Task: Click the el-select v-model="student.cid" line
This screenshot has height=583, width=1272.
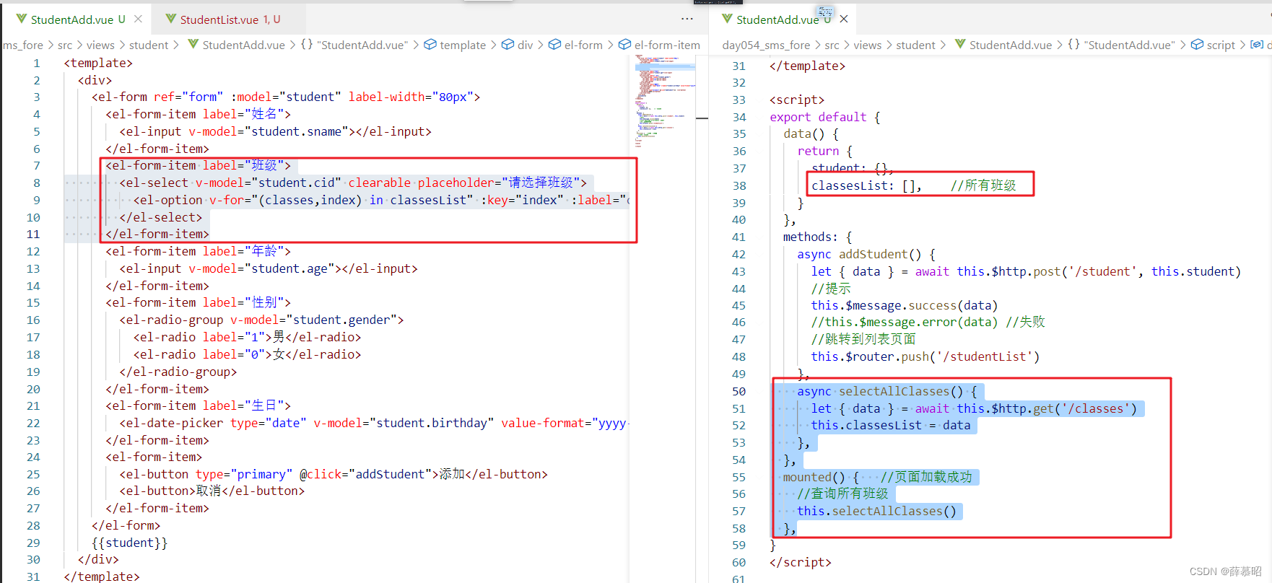Action: [353, 183]
